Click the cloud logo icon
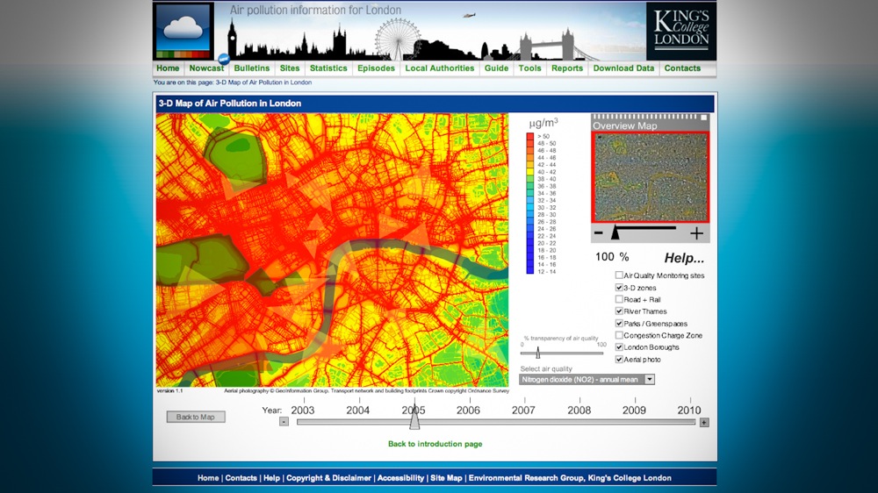The image size is (878, 493). point(184,31)
